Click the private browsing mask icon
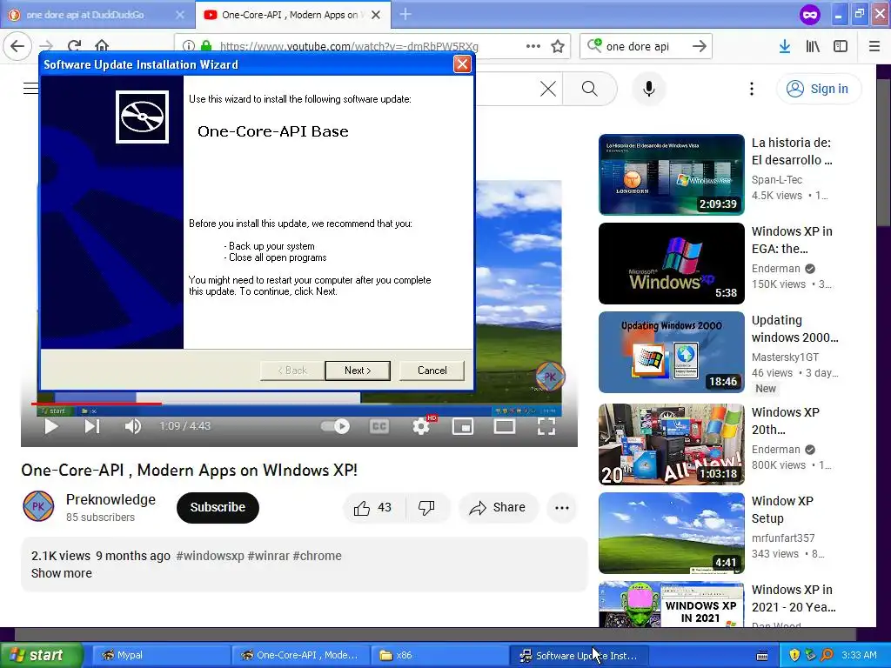891x668 pixels. (810, 14)
